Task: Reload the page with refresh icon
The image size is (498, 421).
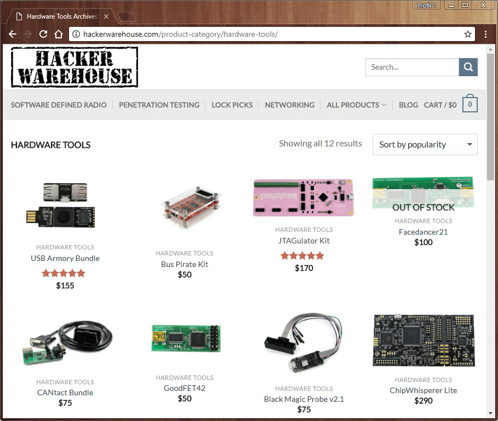Action: [x=43, y=34]
